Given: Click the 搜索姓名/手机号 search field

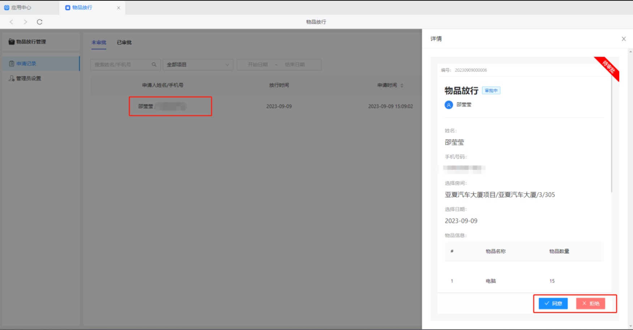Looking at the screenshot, I should point(121,65).
